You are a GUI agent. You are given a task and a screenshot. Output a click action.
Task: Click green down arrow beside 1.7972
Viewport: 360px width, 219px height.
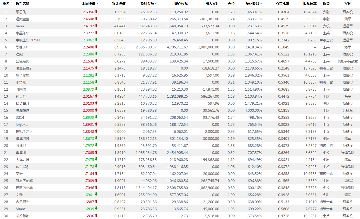[96, 145]
